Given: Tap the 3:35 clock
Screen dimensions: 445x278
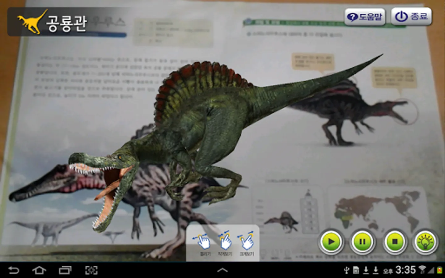Looking at the screenshot, I should pyautogui.click(x=405, y=270).
